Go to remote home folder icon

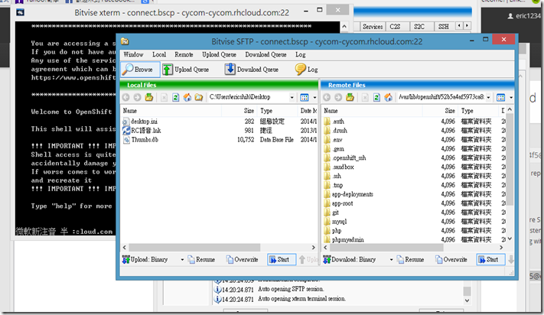[x=388, y=97]
